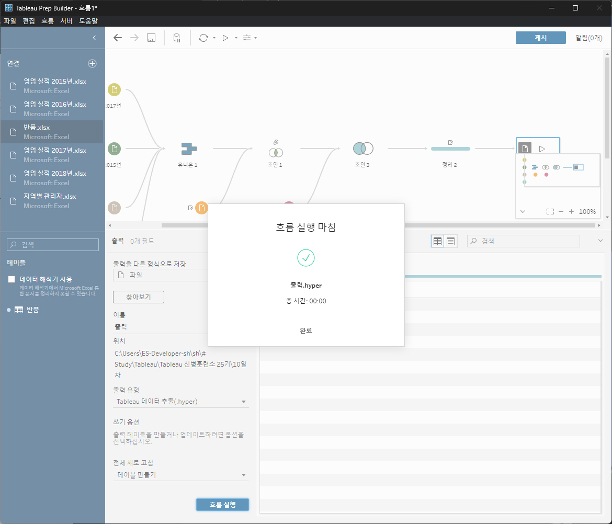Screen dimensions: 612x524
Task: Open the 파일 menu
Action: pyautogui.click(x=10, y=21)
